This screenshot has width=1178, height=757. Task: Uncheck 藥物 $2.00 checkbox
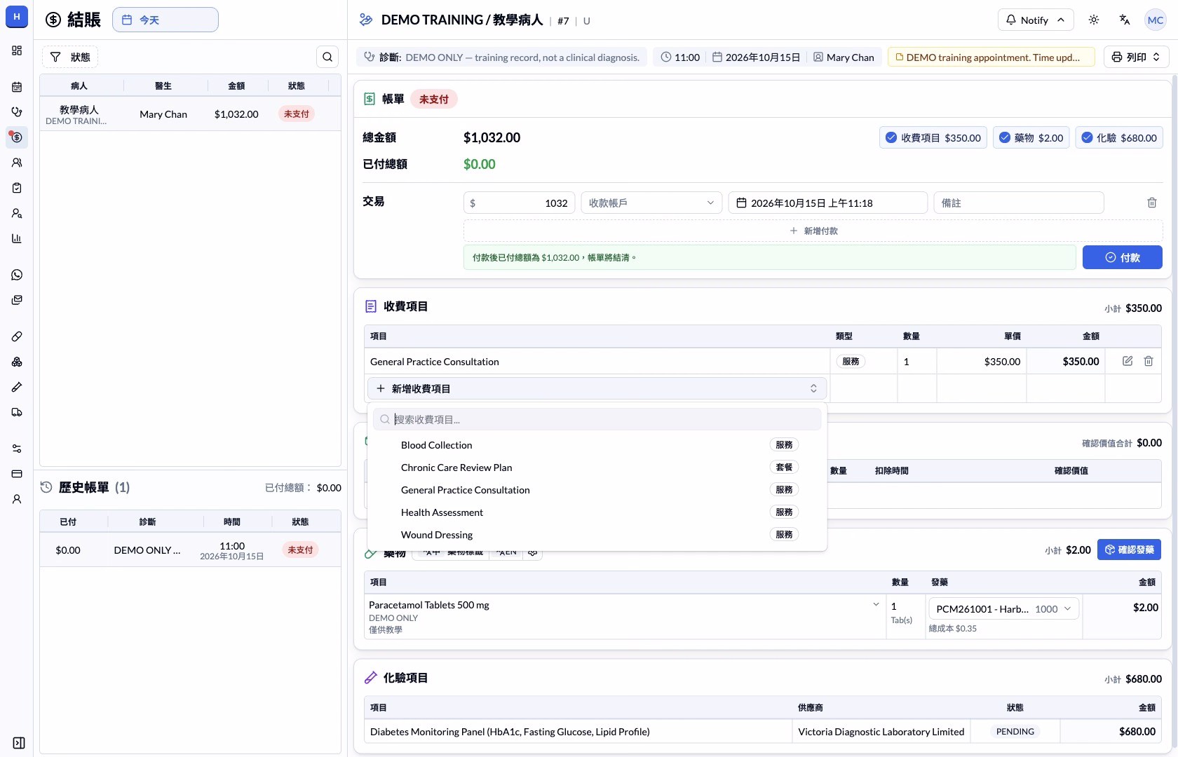click(1005, 137)
